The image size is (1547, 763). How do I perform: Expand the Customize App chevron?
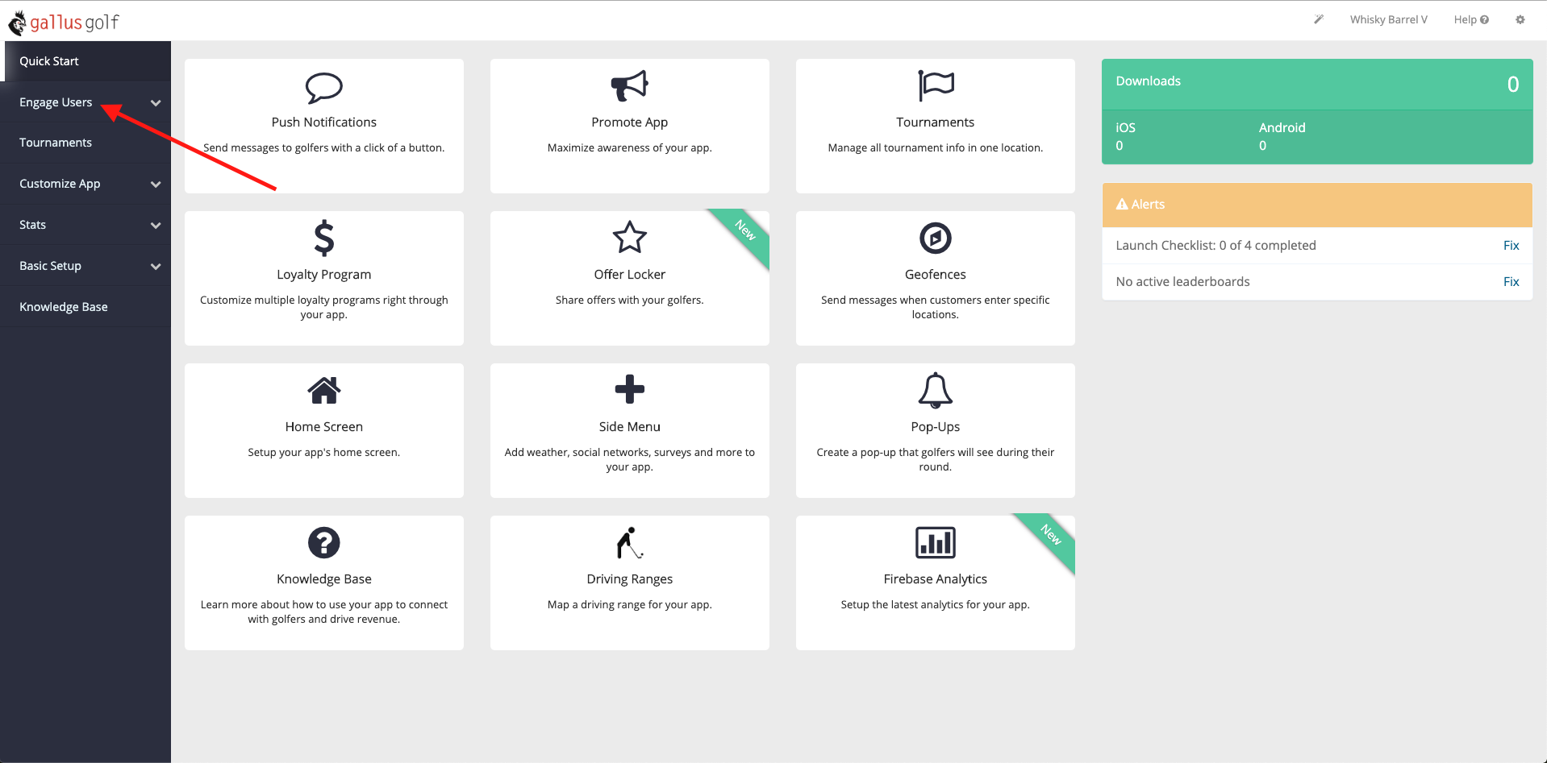[156, 185]
